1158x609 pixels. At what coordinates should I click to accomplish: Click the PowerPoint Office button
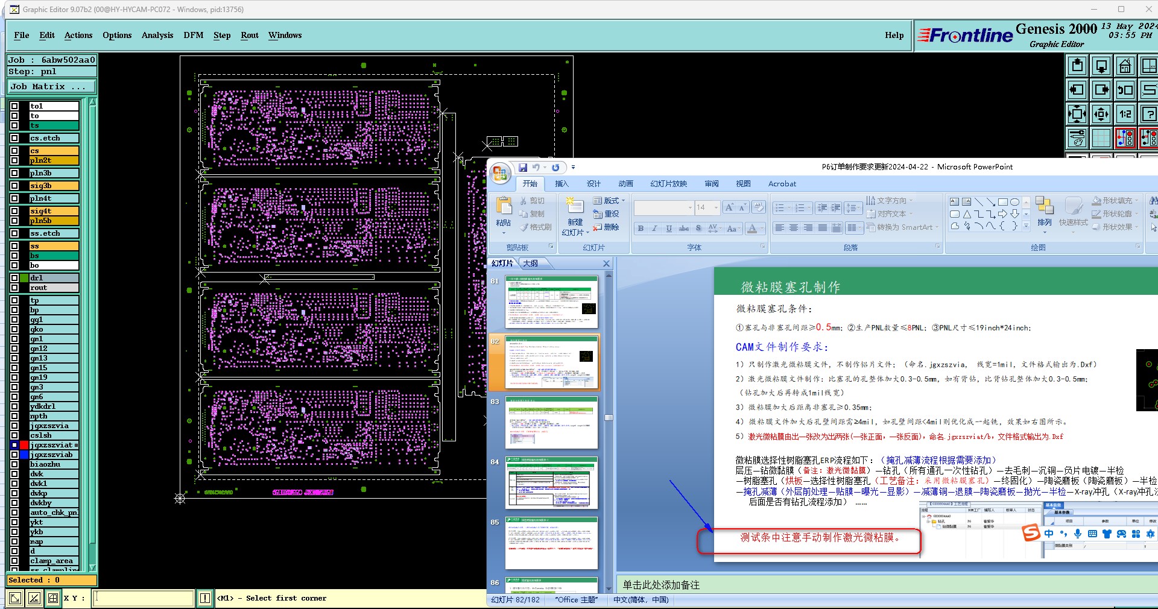500,173
